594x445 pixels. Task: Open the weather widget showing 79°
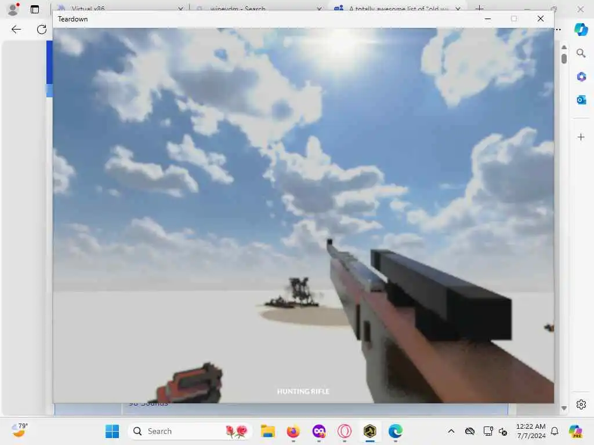tap(19, 431)
